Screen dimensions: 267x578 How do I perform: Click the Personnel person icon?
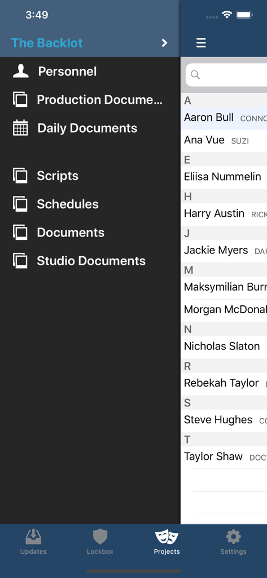pyautogui.click(x=21, y=71)
